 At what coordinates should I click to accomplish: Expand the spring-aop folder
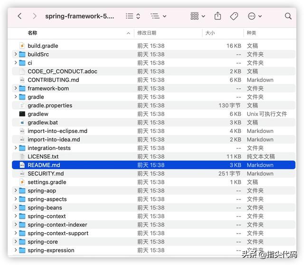point(16,190)
